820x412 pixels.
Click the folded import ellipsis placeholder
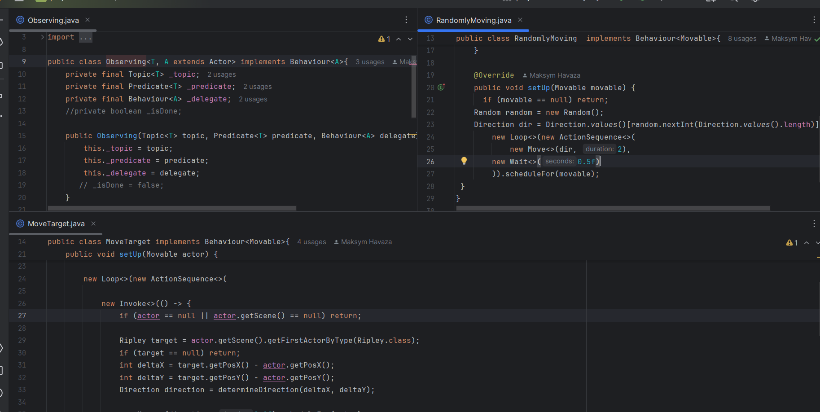(86, 37)
